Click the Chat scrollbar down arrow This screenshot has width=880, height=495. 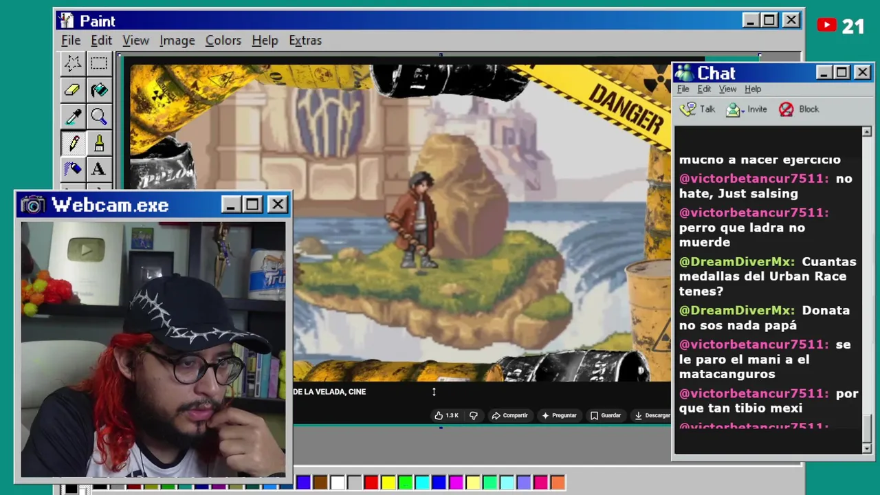[x=866, y=448]
